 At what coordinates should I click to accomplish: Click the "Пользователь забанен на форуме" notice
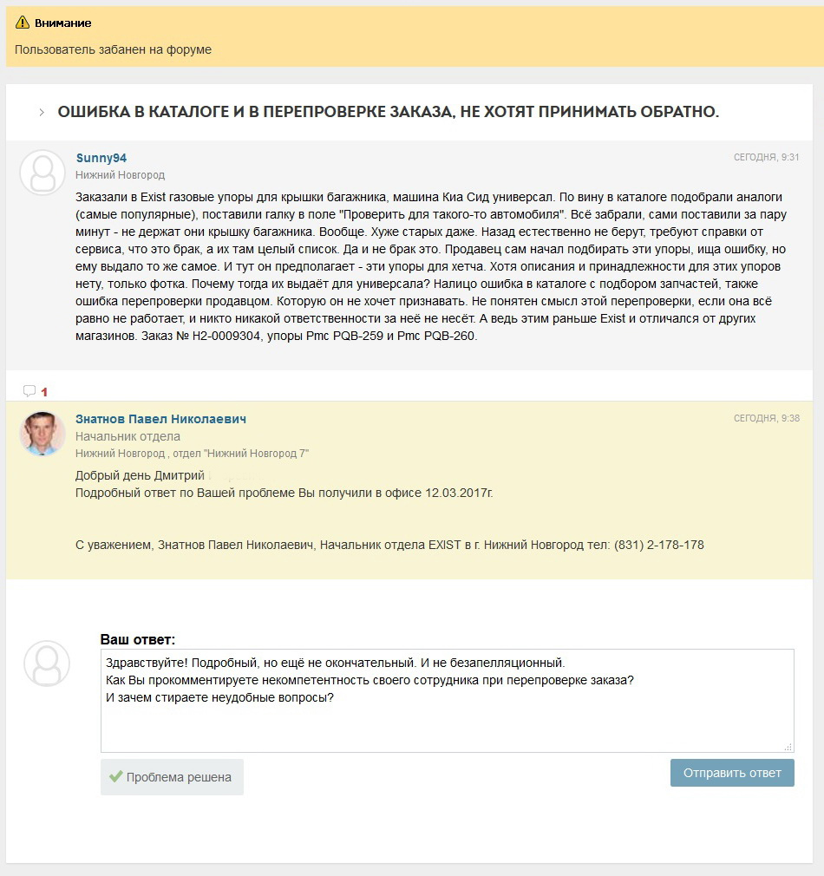(113, 49)
